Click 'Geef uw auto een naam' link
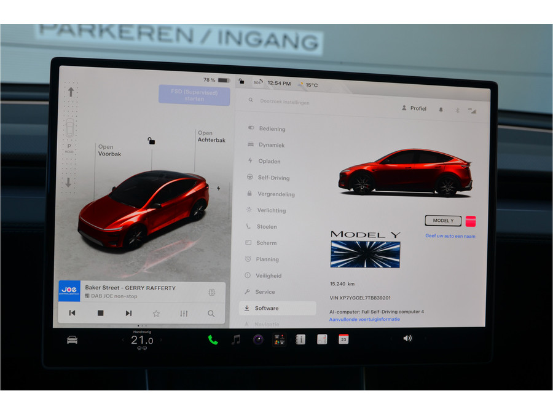The height and width of the screenshot is (415, 553). (450, 235)
